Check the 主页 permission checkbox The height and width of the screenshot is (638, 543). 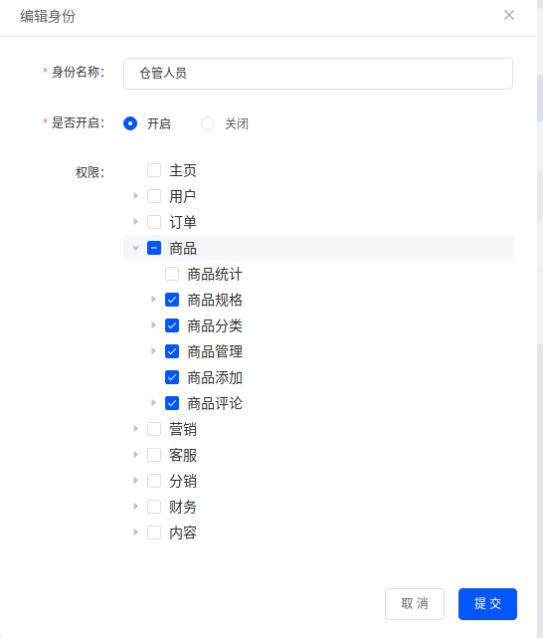pyautogui.click(x=154, y=170)
